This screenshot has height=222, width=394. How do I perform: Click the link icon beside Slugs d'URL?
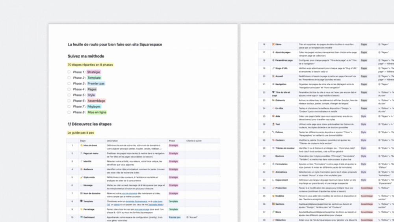click(x=273, y=68)
